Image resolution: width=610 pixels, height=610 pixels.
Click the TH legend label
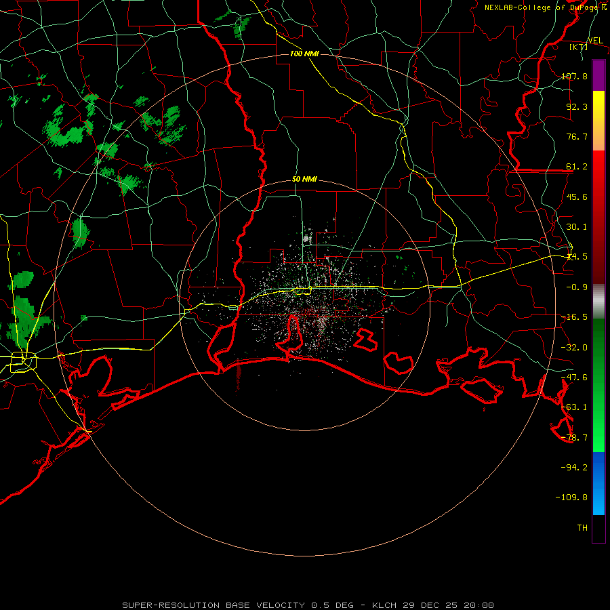point(582,527)
